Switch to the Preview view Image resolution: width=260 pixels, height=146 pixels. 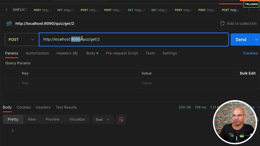coord(52,119)
